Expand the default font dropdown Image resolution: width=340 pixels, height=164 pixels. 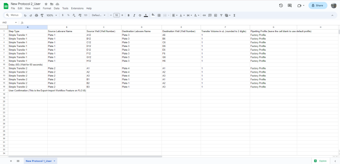(x=99, y=15)
